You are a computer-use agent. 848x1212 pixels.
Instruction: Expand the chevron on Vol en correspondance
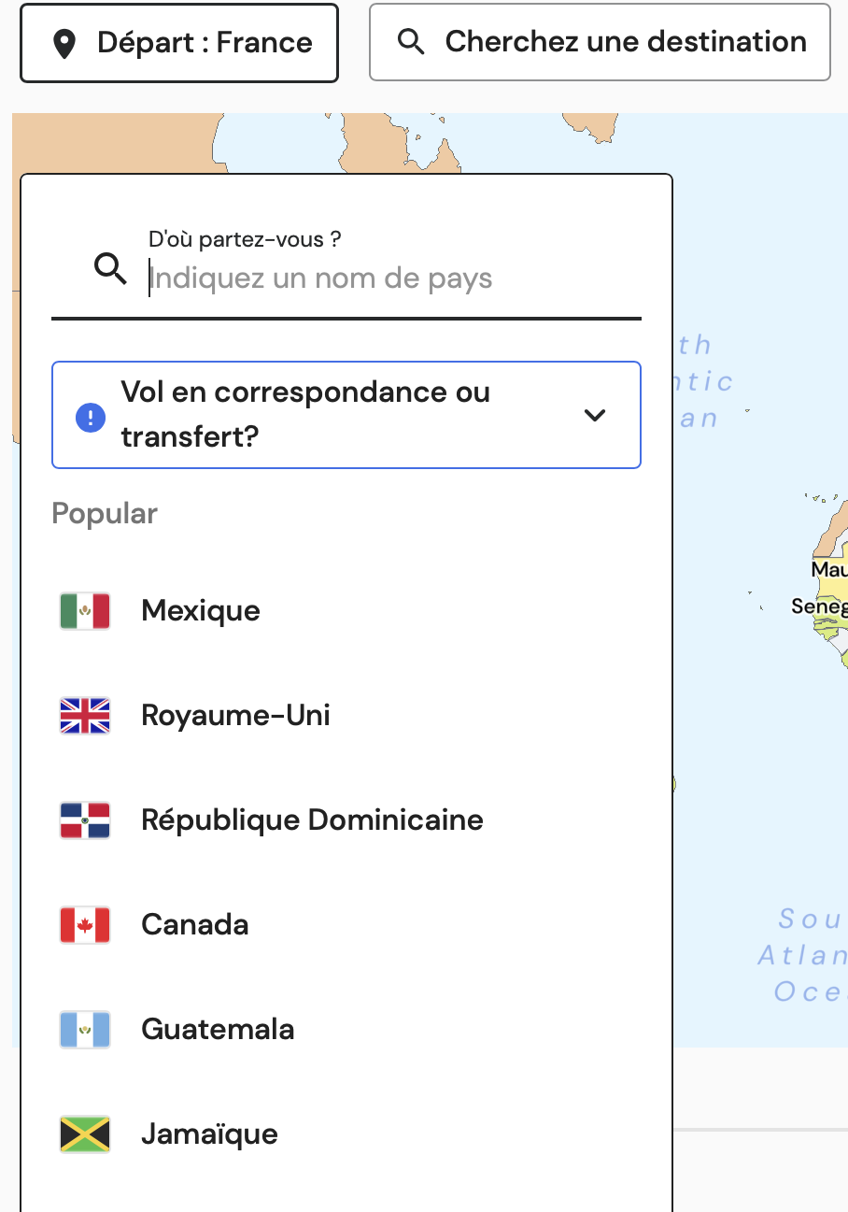click(x=595, y=415)
